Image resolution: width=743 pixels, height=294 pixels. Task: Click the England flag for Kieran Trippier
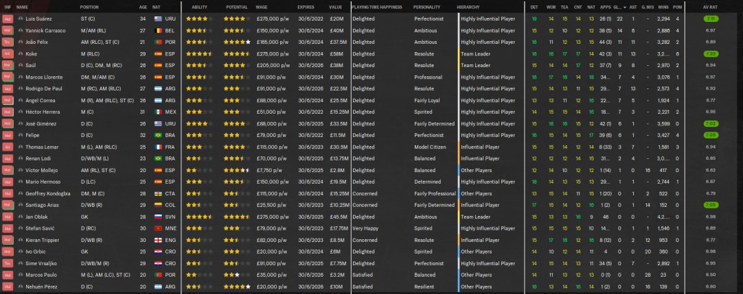click(158, 240)
